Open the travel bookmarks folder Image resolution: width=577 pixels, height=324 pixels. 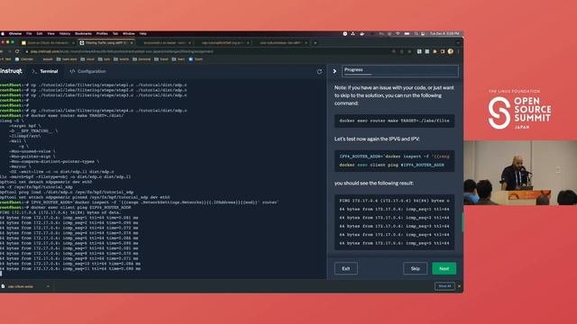[161, 59]
